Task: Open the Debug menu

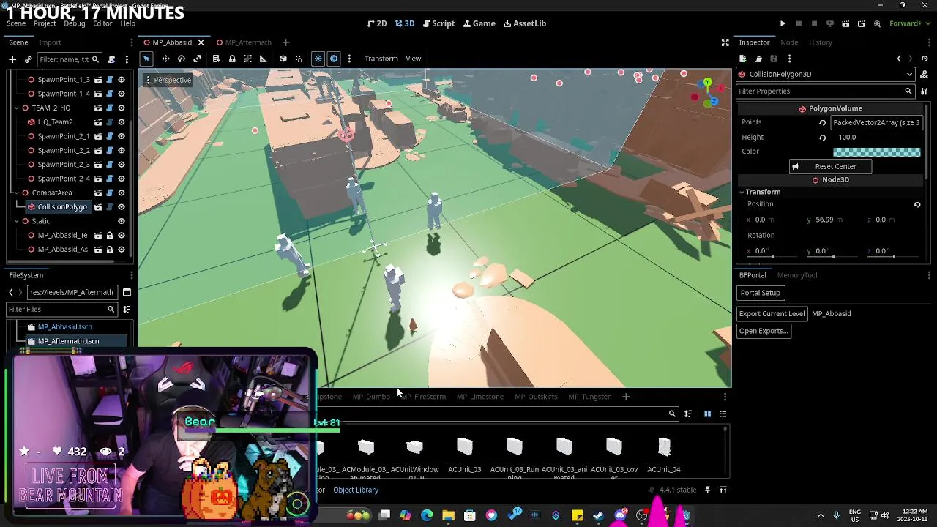Action: click(75, 23)
